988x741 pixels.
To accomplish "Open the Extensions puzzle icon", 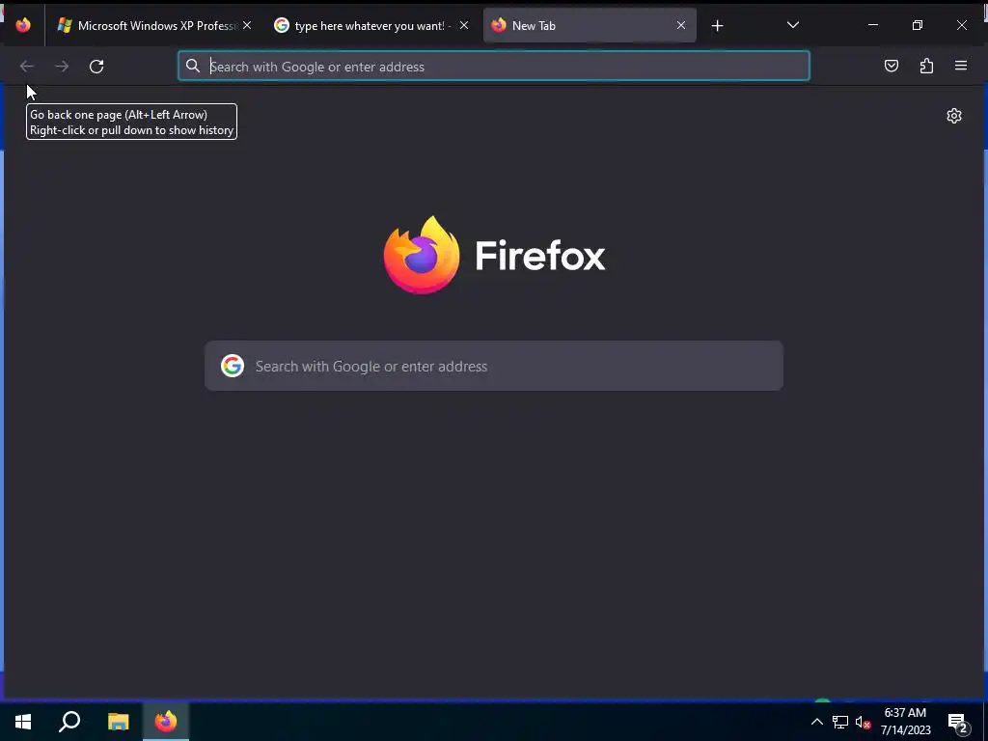I will click(x=926, y=66).
